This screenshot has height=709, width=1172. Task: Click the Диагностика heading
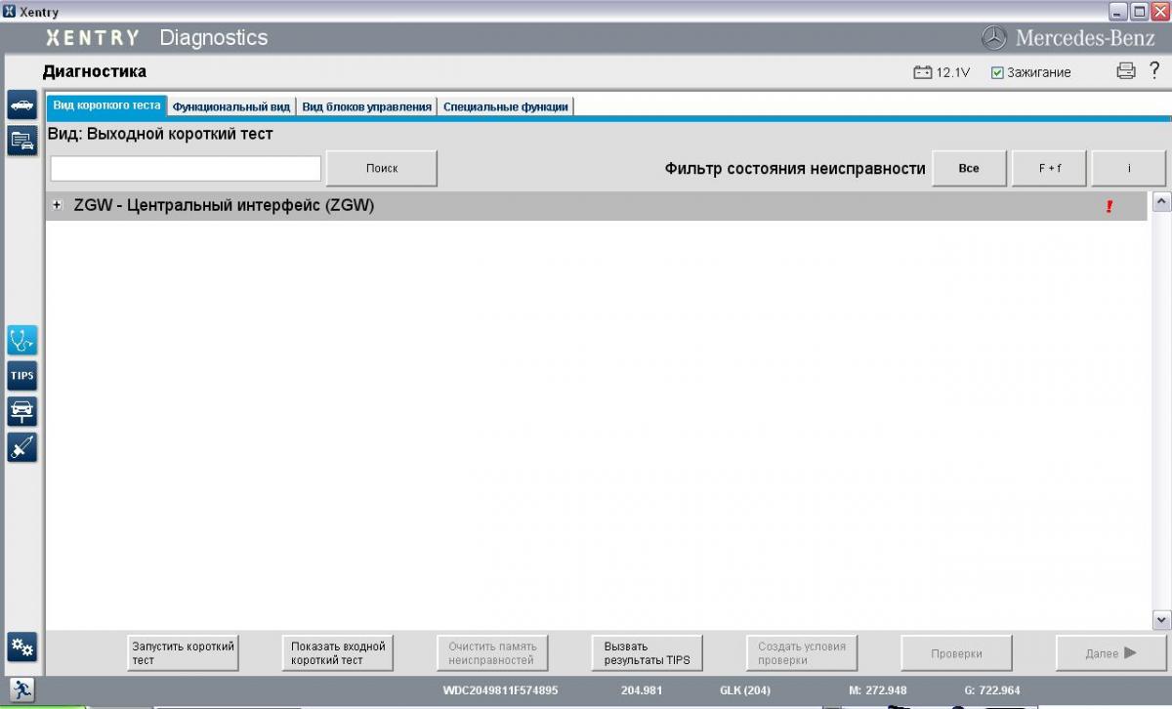pos(95,71)
